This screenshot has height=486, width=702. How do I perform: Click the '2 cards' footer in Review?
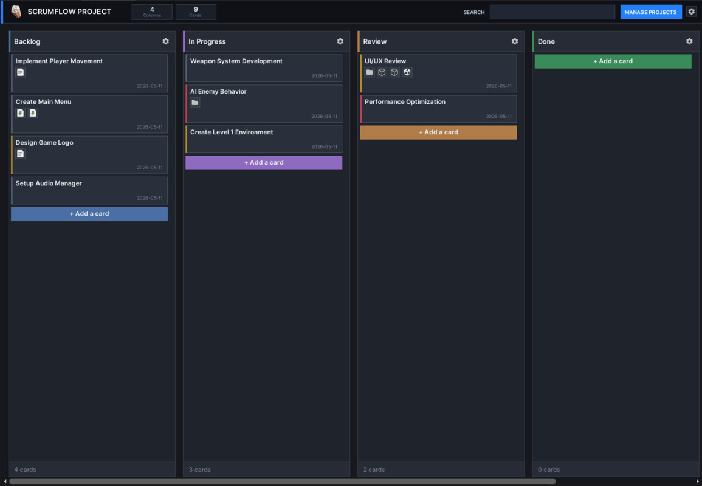374,470
